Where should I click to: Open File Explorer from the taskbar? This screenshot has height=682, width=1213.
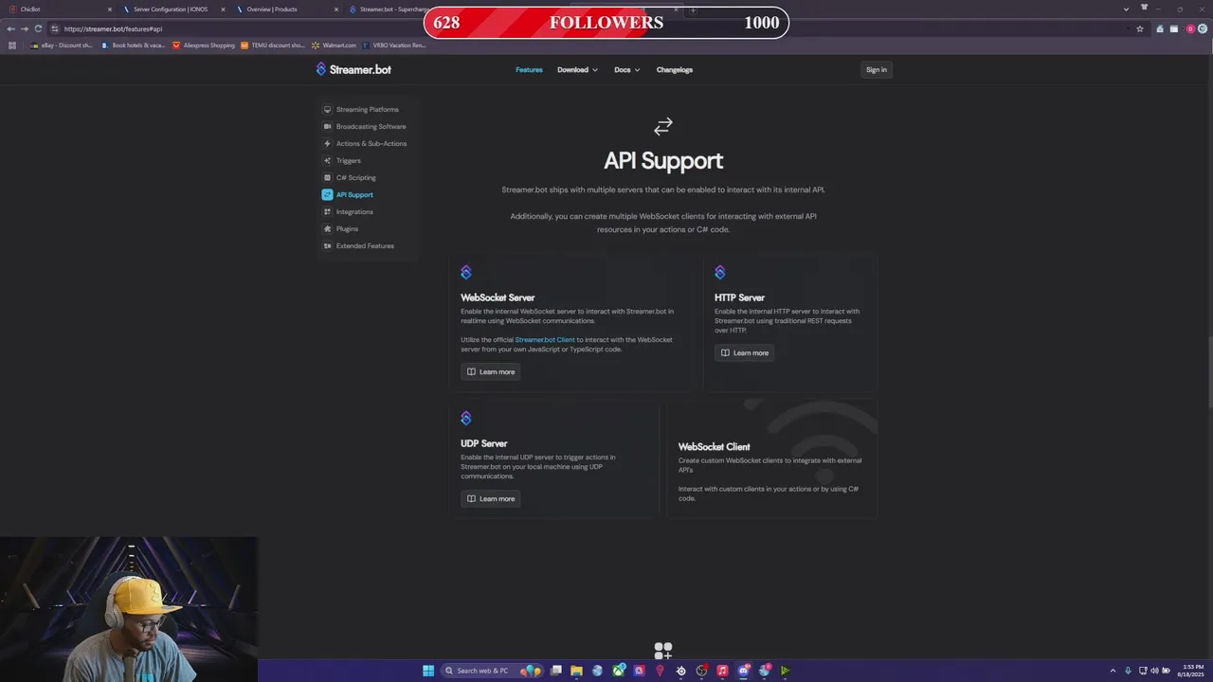tap(576, 671)
